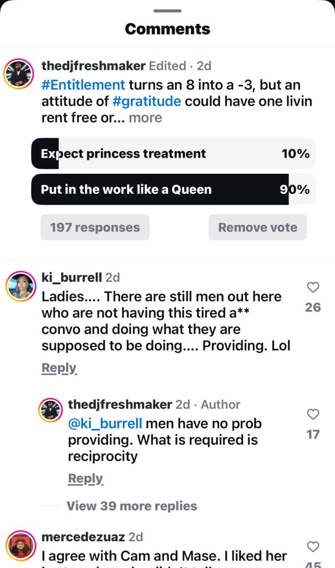Open the mercedezuaz username link
The image size is (335, 568).
pos(83,537)
